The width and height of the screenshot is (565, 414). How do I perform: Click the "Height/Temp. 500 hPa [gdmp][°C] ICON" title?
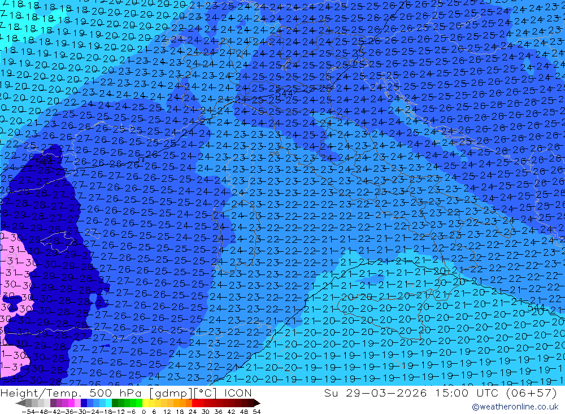(x=126, y=393)
